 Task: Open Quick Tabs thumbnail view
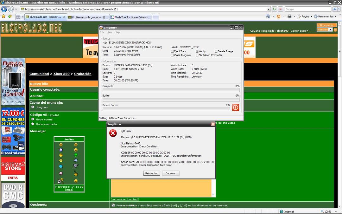click(18, 17)
